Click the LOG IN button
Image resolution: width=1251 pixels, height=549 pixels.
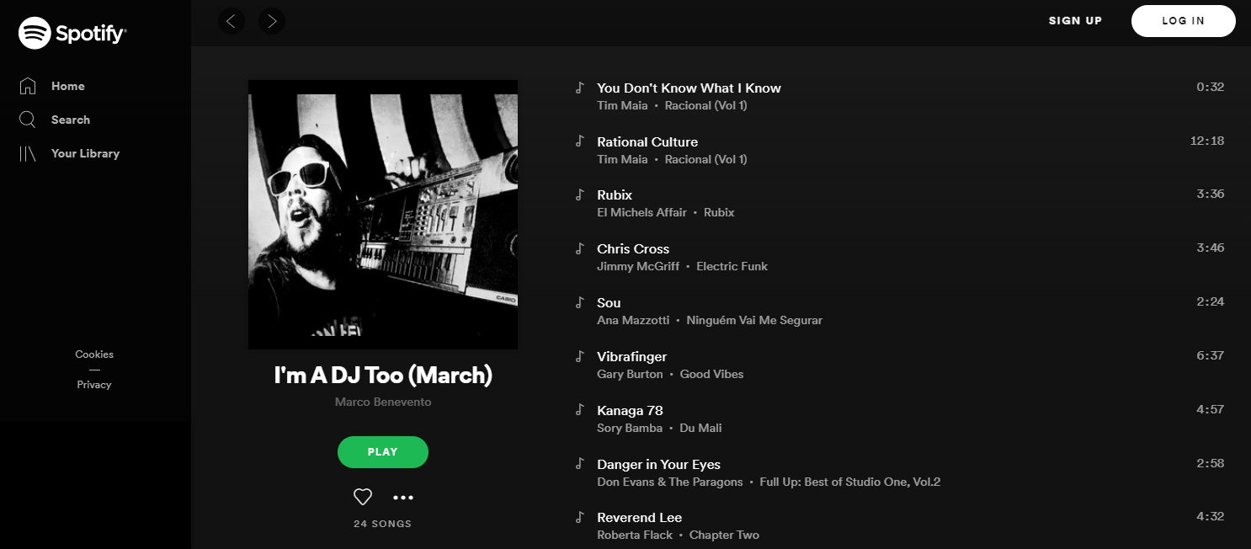[x=1183, y=21]
